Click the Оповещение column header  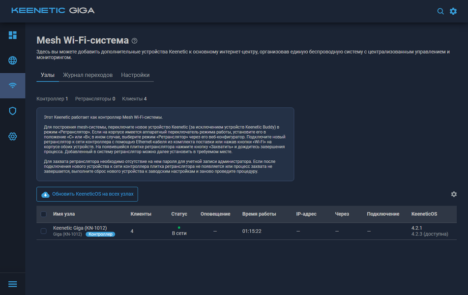215,214
